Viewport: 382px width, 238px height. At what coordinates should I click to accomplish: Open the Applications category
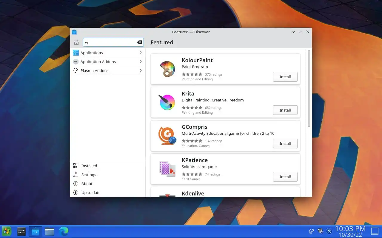[x=108, y=53]
